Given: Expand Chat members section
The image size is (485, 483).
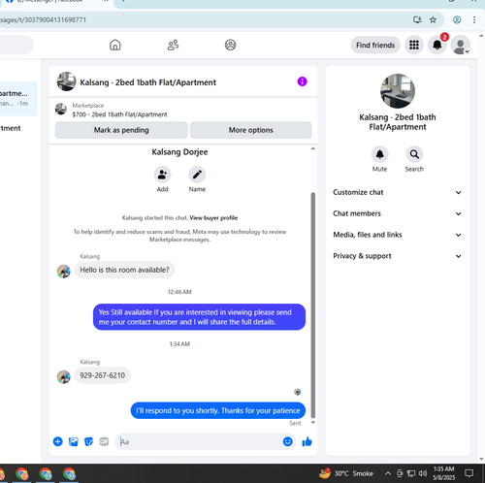Looking at the screenshot, I should pos(397,213).
